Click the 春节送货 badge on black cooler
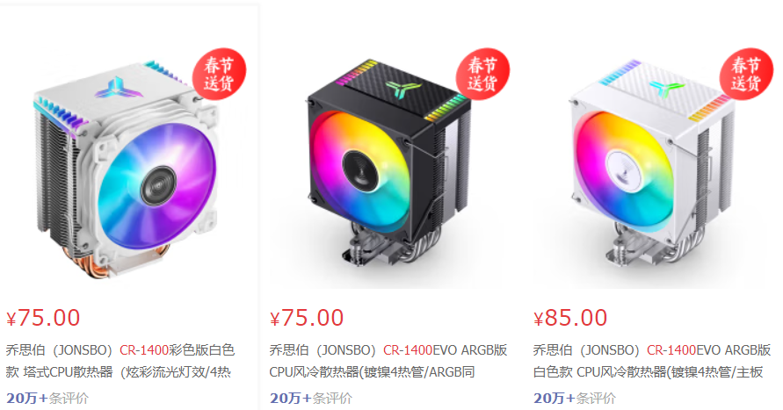The width and height of the screenshot is (783, 410). [482, 74]
